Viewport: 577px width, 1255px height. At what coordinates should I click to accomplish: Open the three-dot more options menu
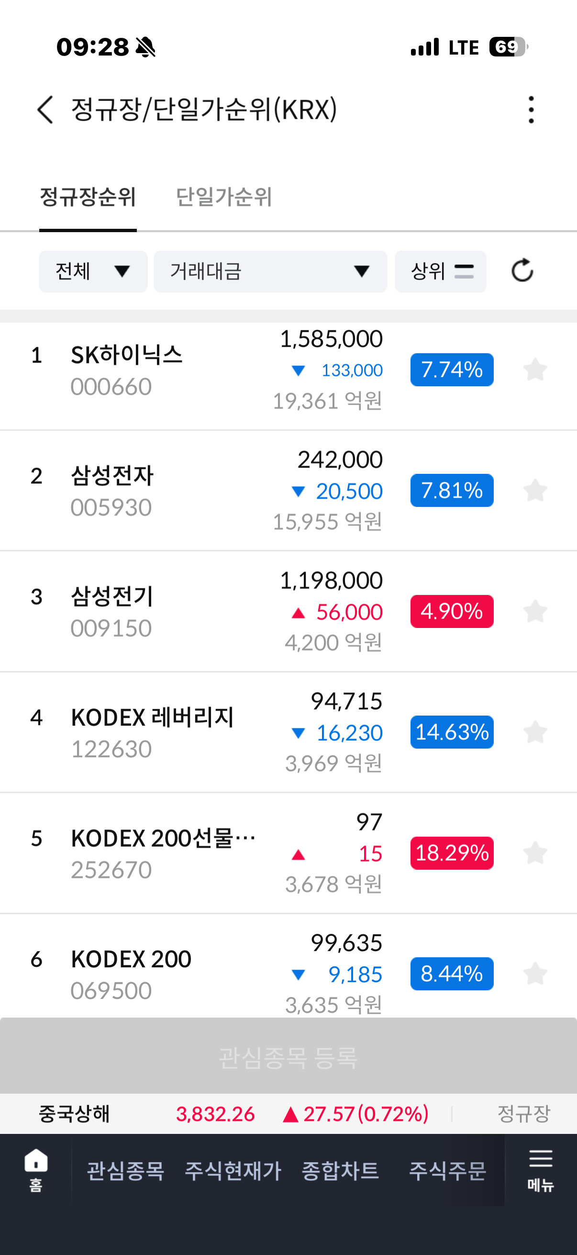tap(531, 110)
